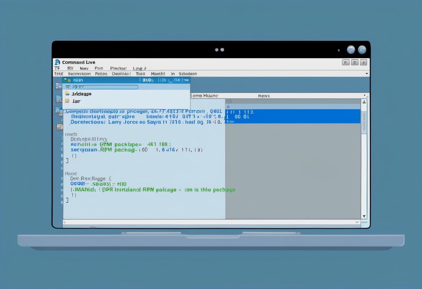Screen dimensions: 422x289
Task: Click the scroll up arrow on right scrollbar
Action: point(364,102)
